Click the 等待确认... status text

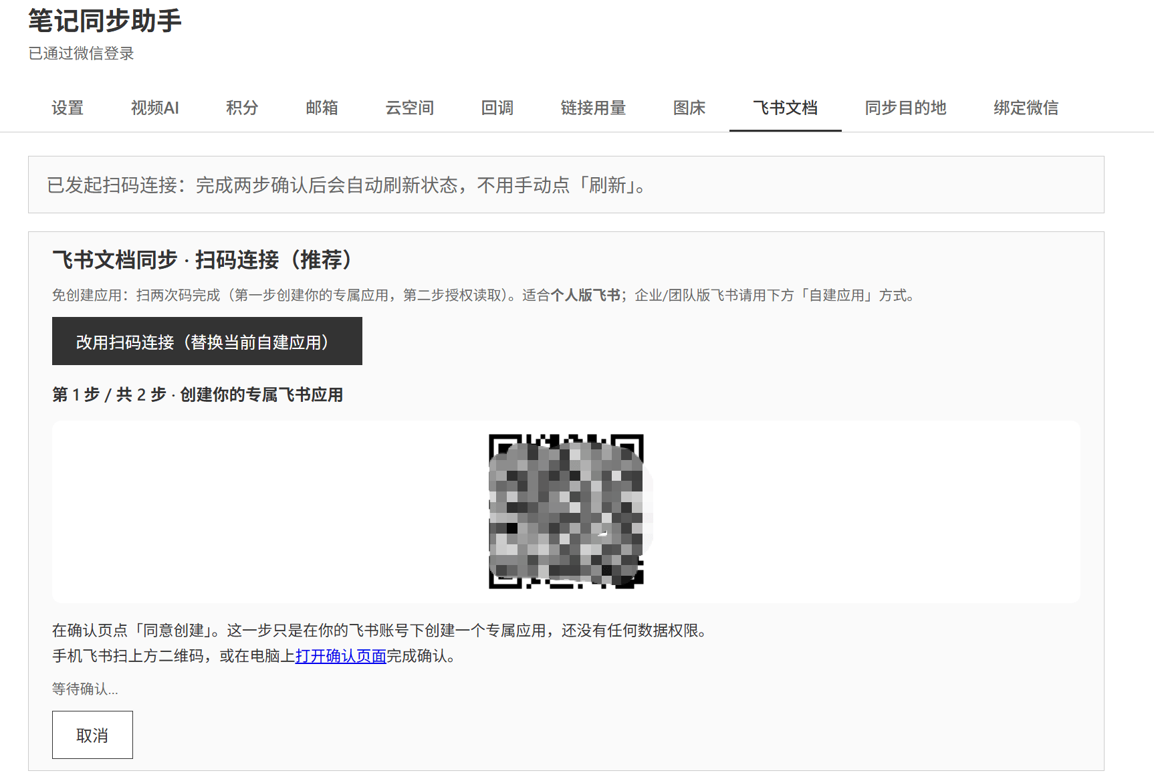85,689
